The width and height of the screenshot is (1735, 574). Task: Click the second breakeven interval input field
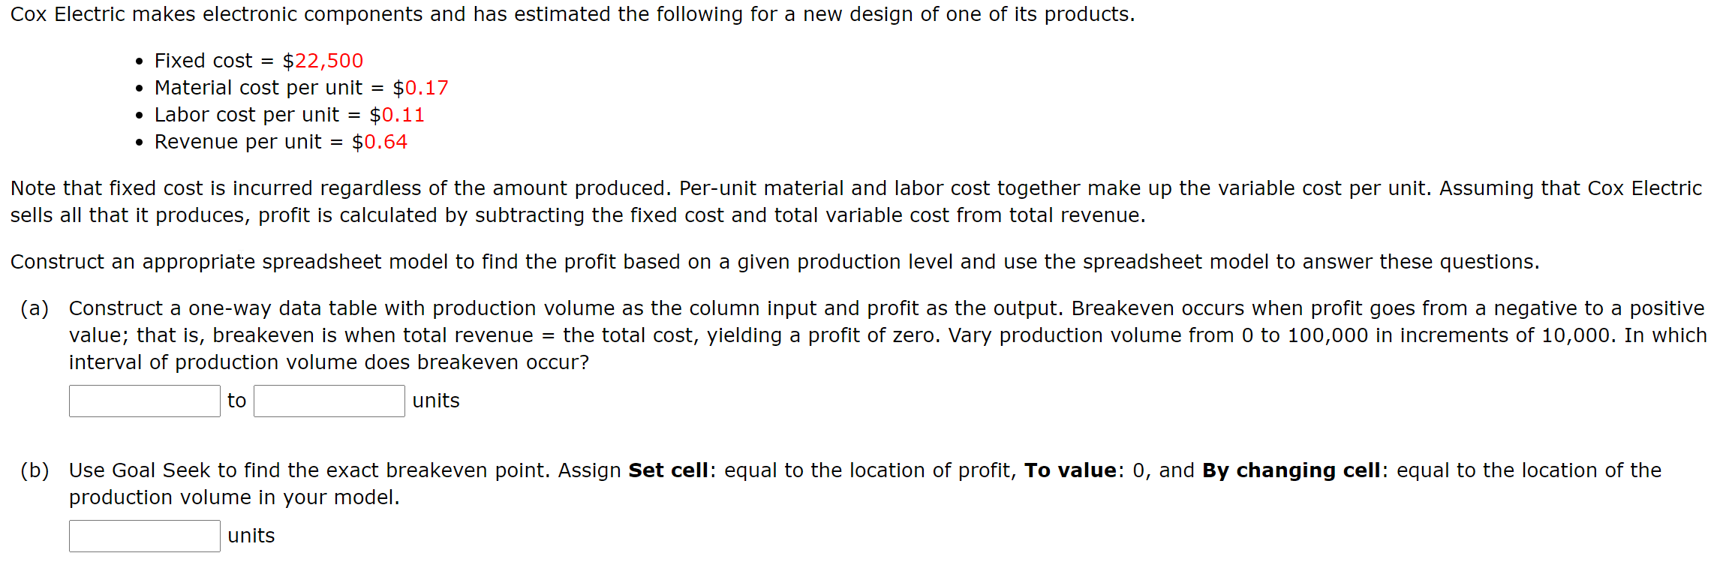(328, 401)
